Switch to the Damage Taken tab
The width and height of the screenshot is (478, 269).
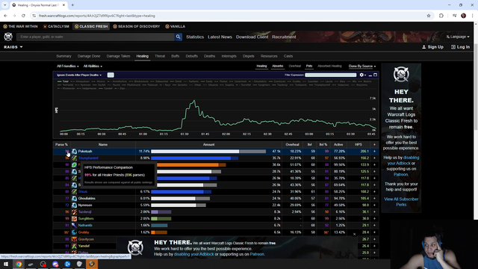(118, 56)
